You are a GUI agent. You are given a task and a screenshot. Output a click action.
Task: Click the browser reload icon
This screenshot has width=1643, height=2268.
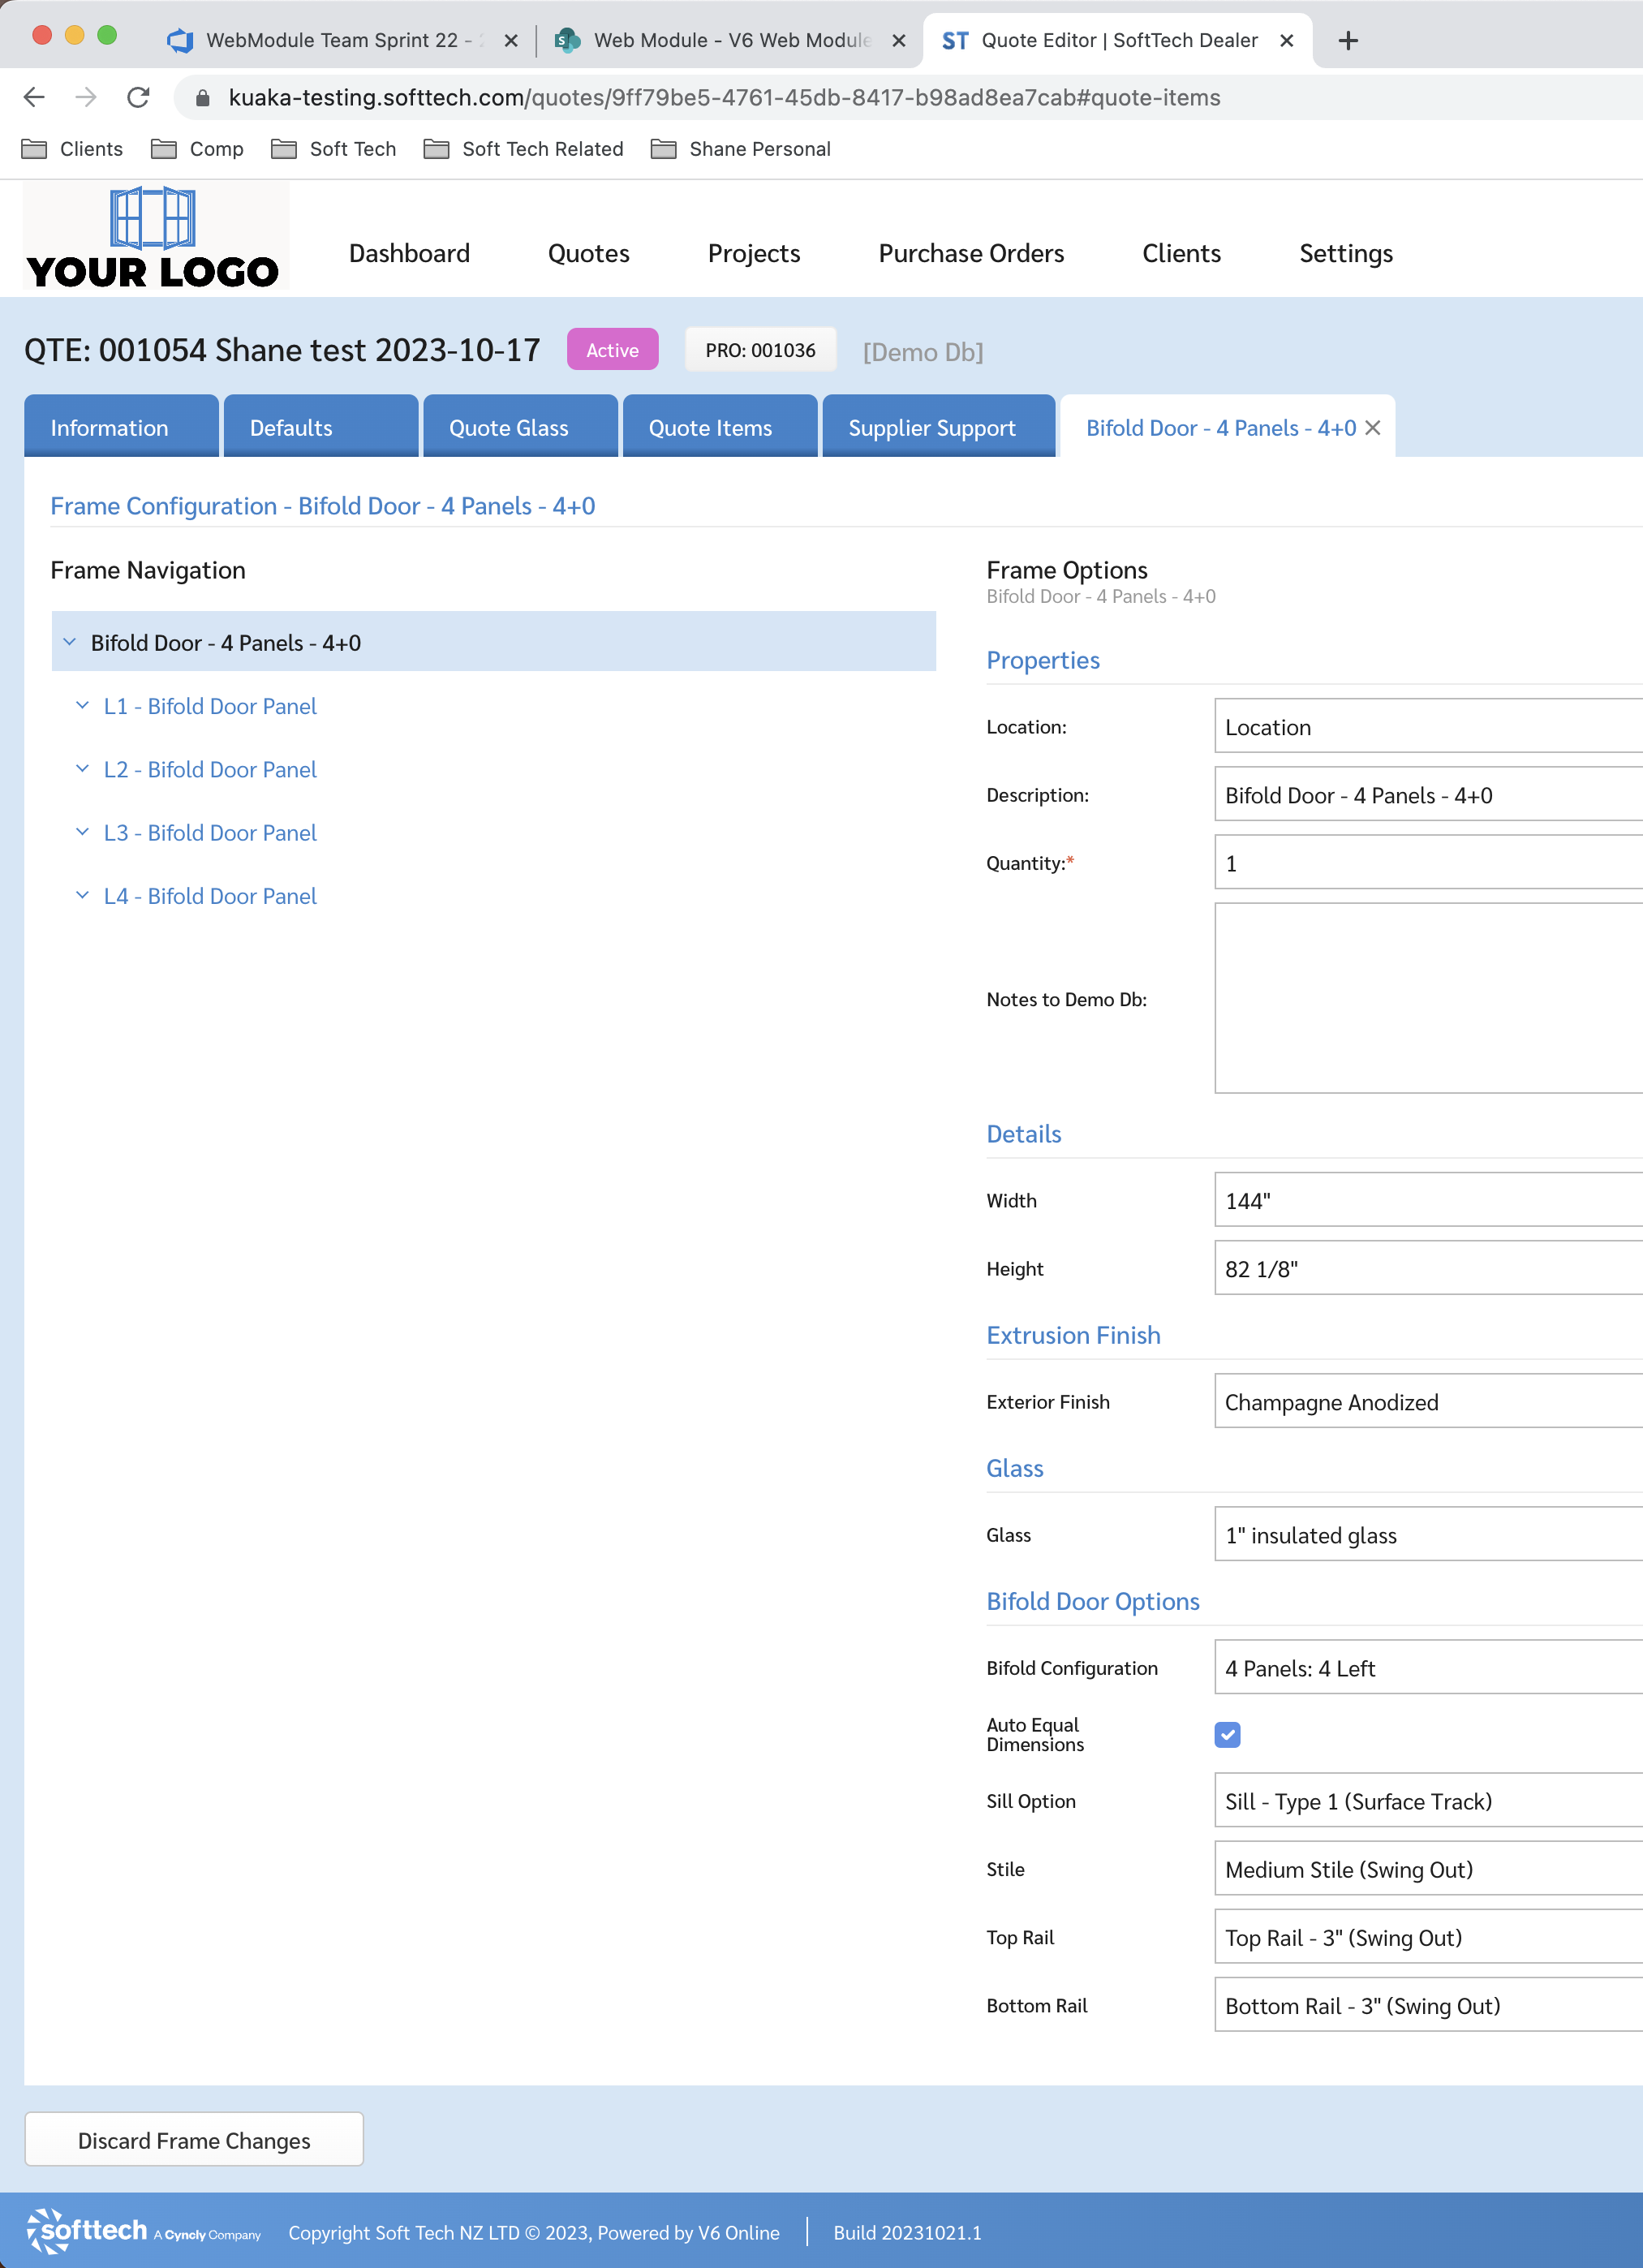tap(138, 97)
